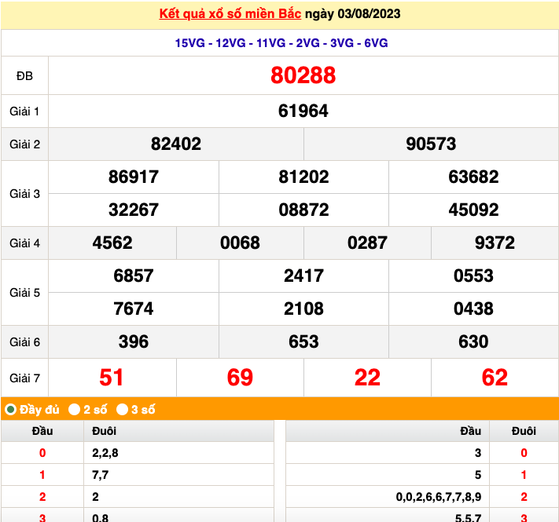Click the red Giải 7 number 51
The image size is (559, 522).
112,378
